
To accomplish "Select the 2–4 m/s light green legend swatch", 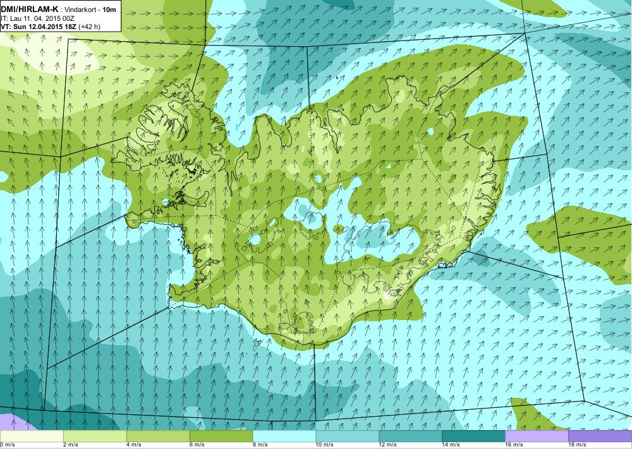I will coord(95,436).
